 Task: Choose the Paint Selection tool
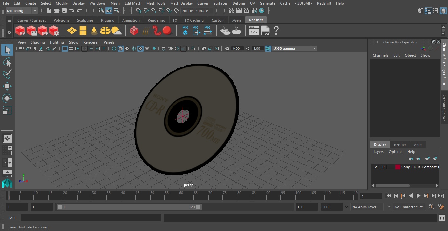coord(7,74)
